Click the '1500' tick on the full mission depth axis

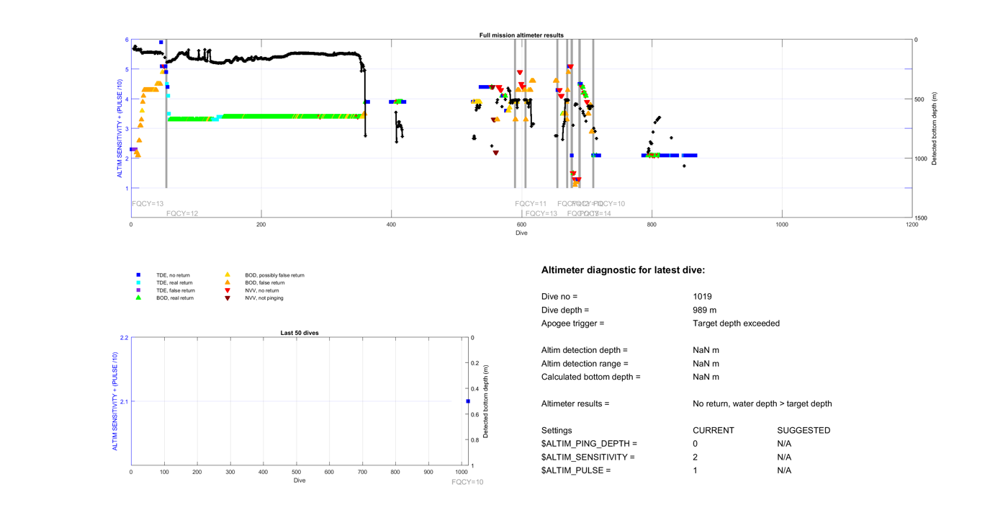pyautogui.click(x=921, y=218)
